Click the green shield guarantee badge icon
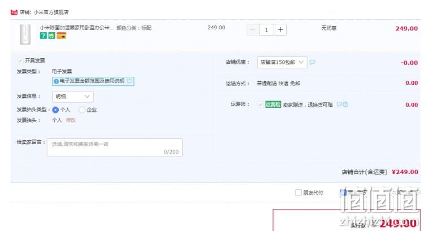Screen dimensions: 424x231 point(51,36)
